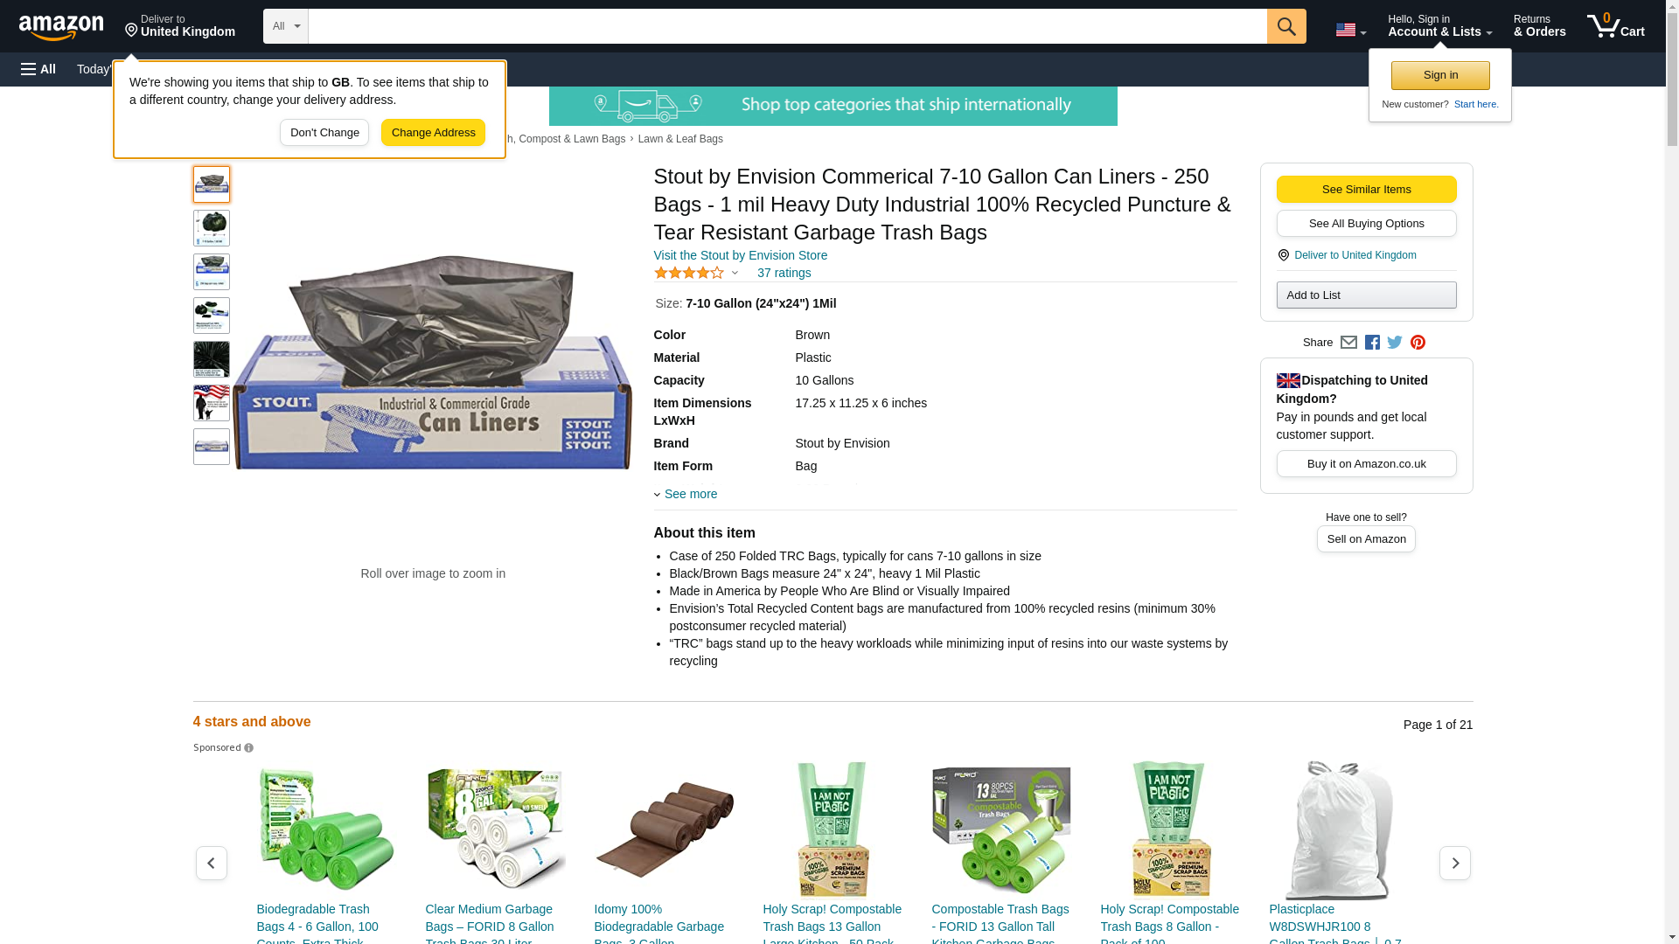Share product on Facebook

(x=1372, y=343)
